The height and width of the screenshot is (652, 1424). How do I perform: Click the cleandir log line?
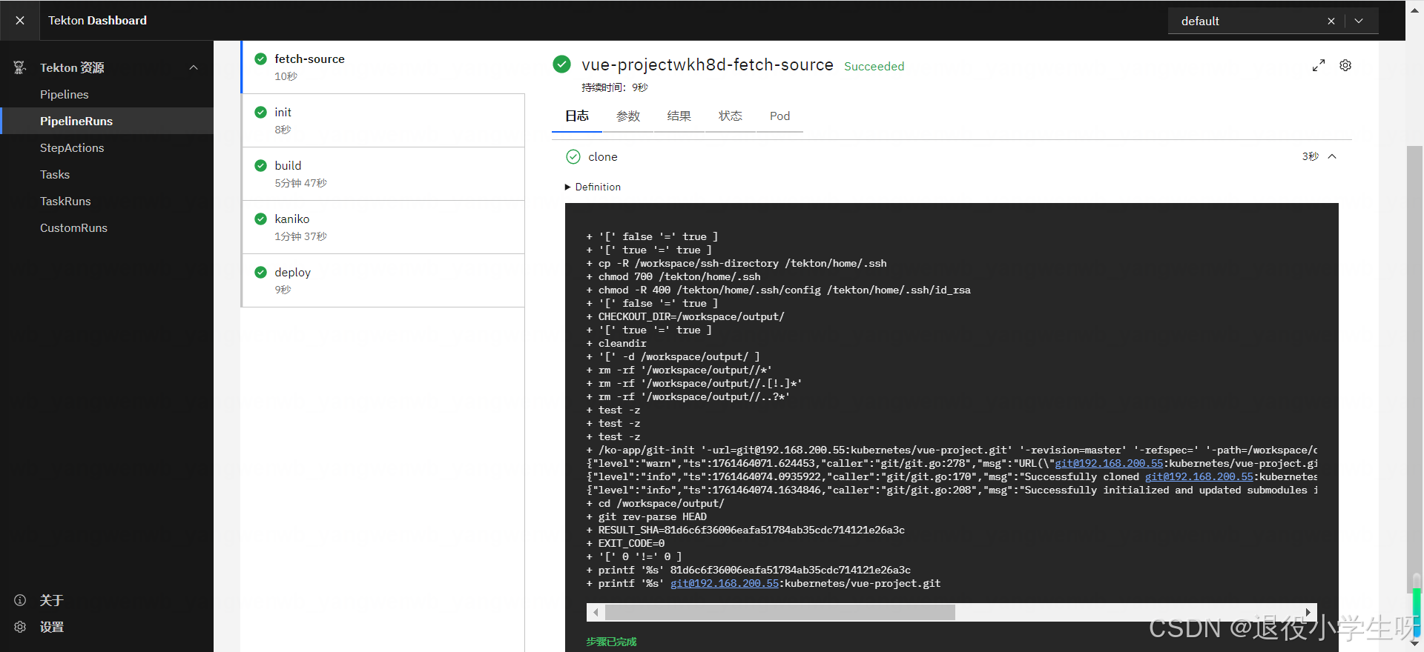[616, 344]
